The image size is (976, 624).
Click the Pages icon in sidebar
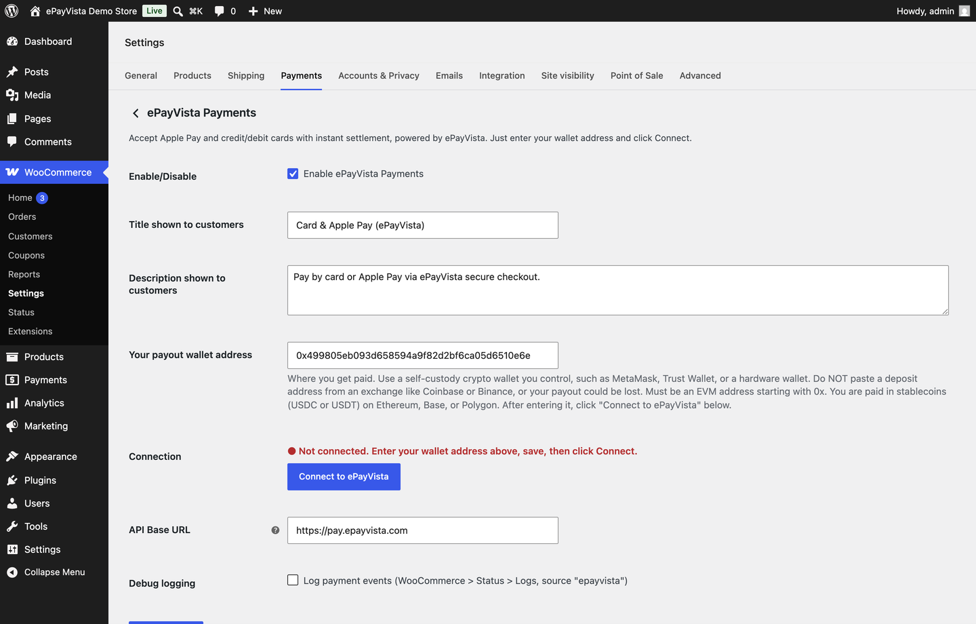(12, 119)
